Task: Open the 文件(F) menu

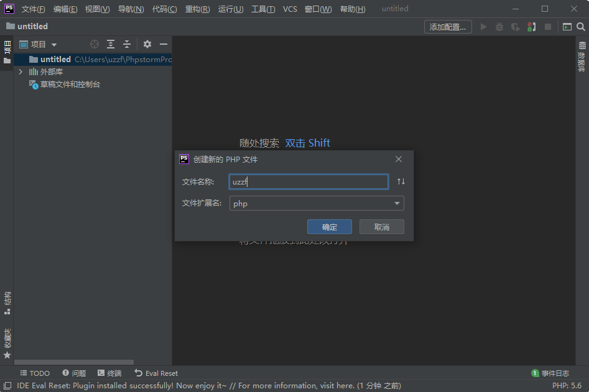Action: point(33,9)
